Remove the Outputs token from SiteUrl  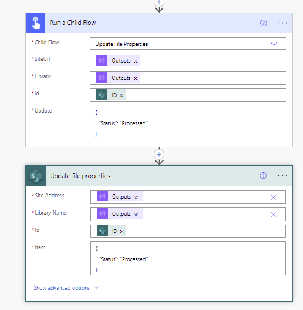click(135, 61)
